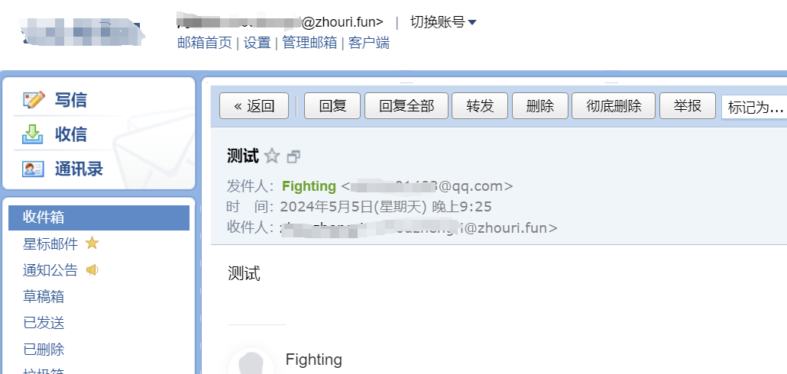The image size is (787, 374).
Task: Open the 标记为 dropdown
Action: click(x=754, y=108)
